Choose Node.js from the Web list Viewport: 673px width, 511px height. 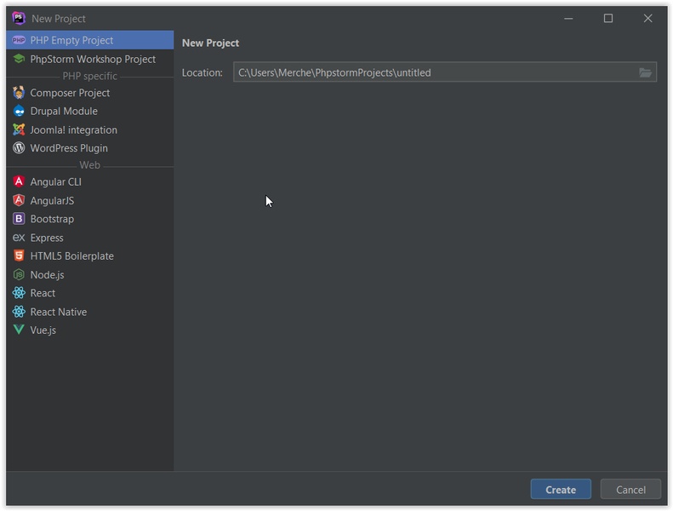coord(47,275)
